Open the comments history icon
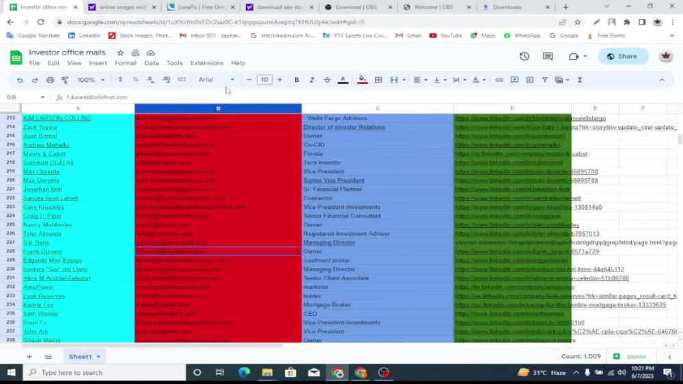Viewport: 683px width, 384px height. [x=548, y=56]
